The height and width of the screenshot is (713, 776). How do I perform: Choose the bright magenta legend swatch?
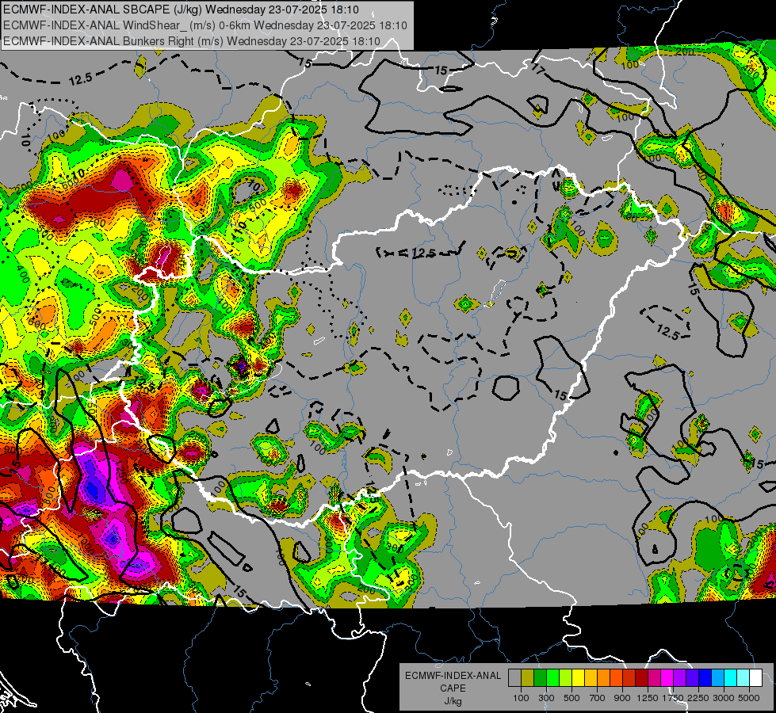667,677
